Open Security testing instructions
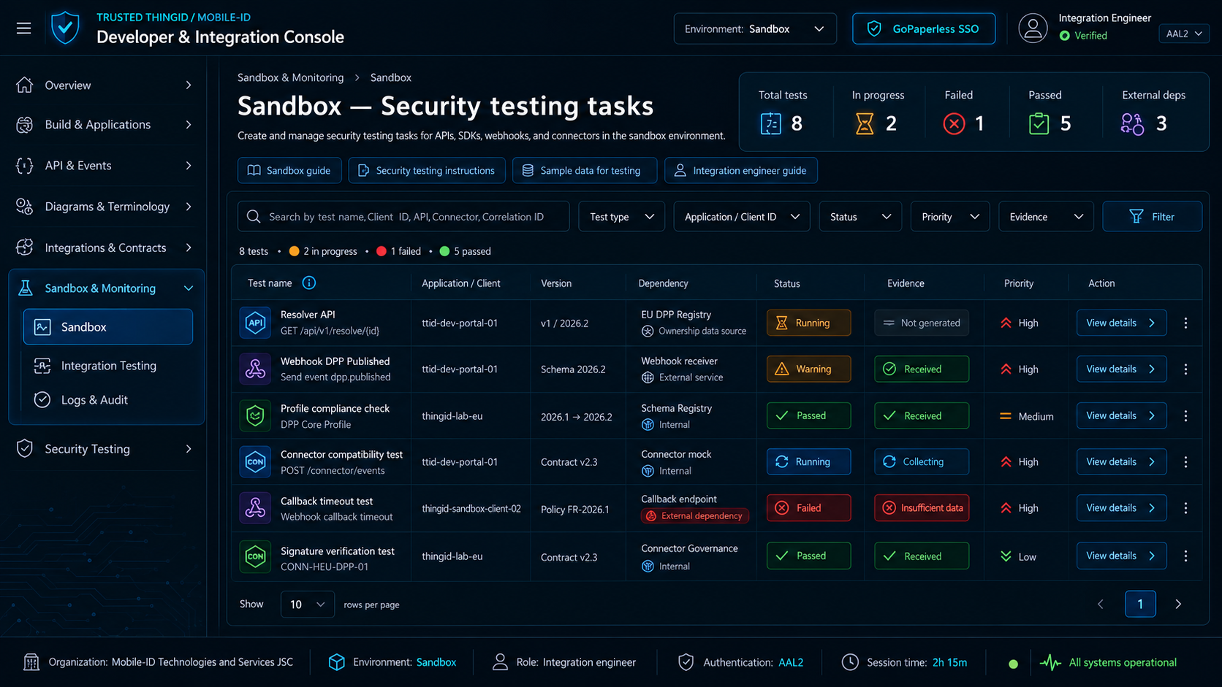Image resolution: width=1222 pixels, height=687 pixels. click(x=427, y=171)
